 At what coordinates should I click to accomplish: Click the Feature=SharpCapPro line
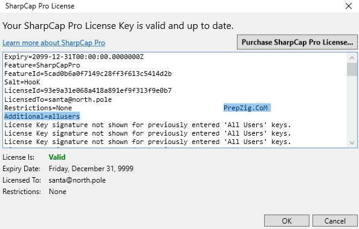(42, 65)
